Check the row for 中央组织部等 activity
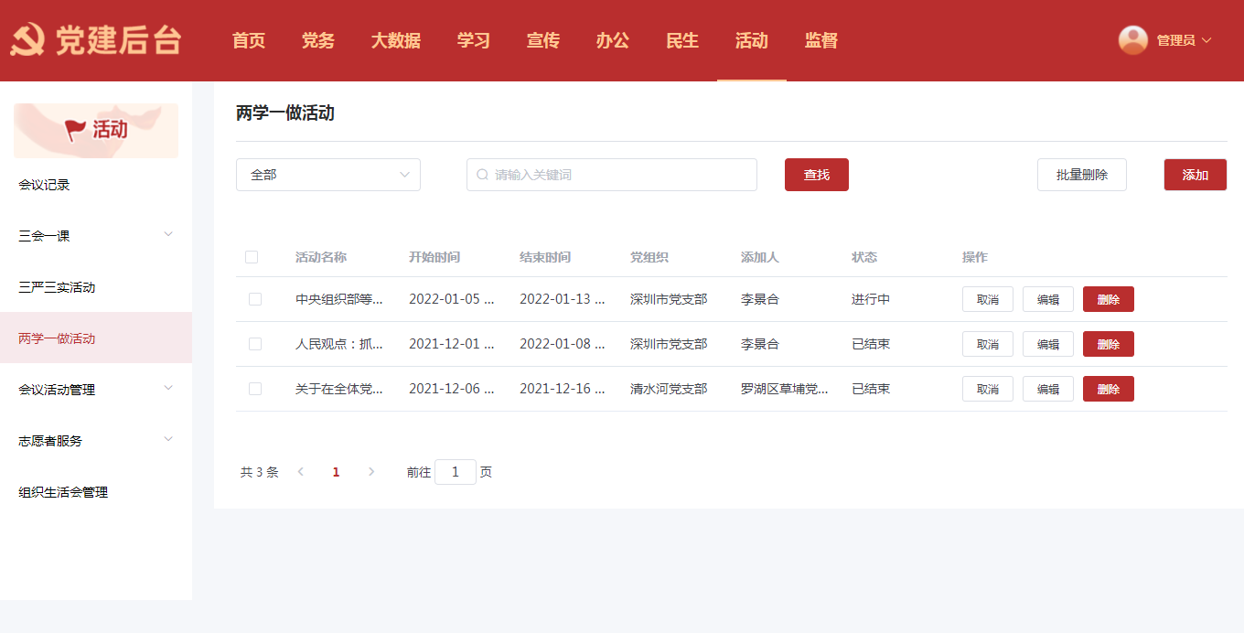 pyautogui.click(x=255, y=299)
